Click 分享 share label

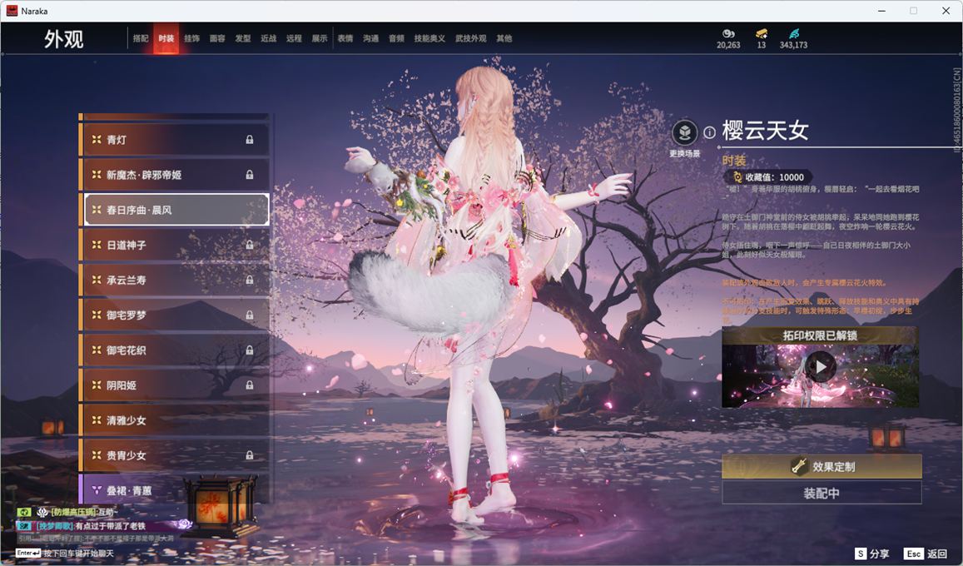pyautogui.click(x=880, y=554)
